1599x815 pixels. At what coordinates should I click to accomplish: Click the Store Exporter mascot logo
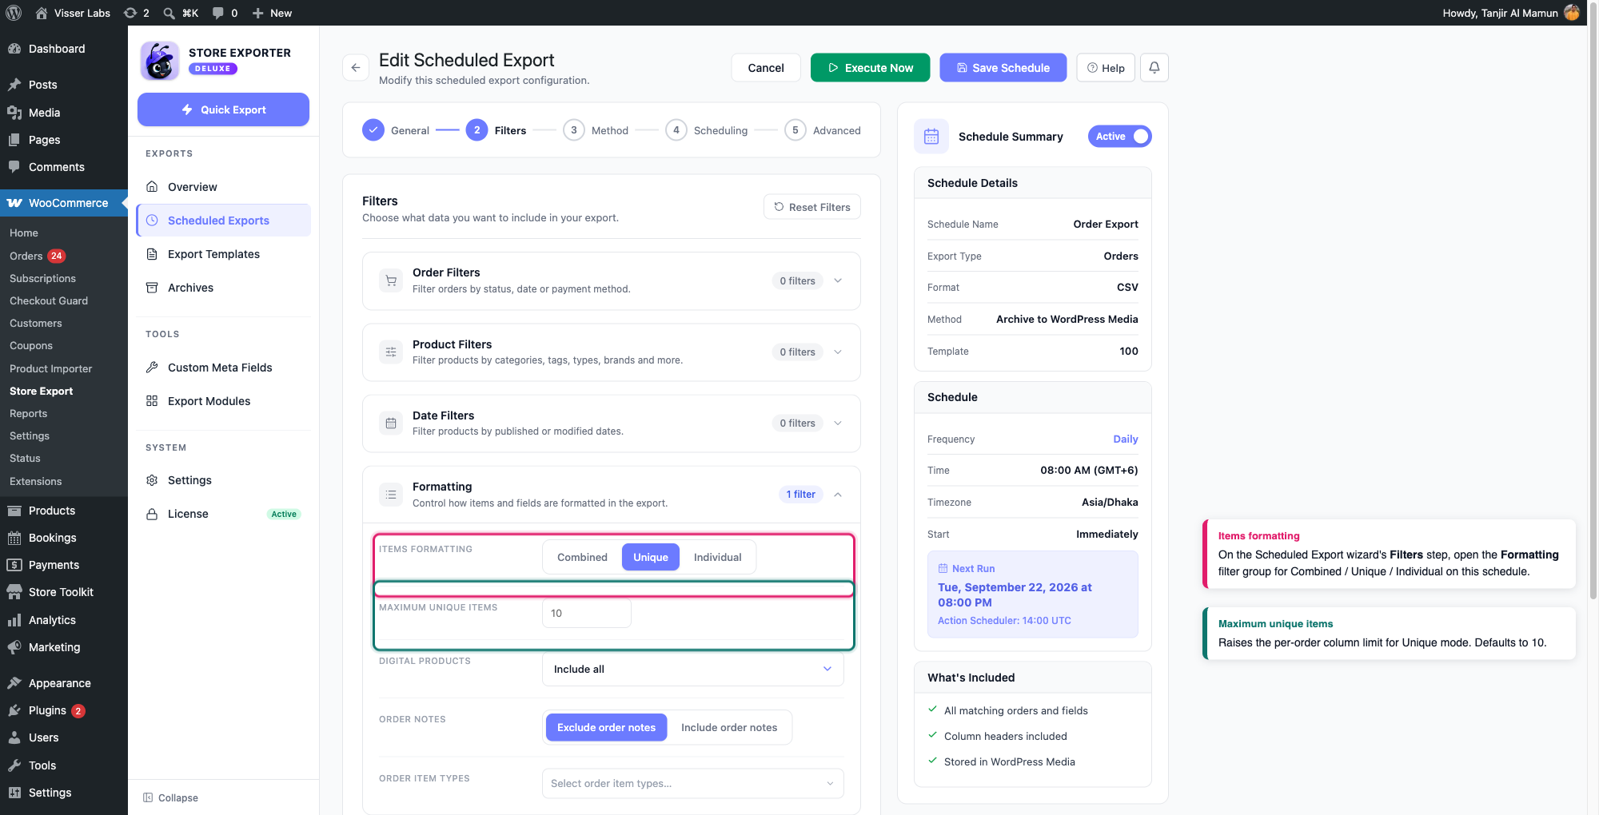[160, 61]
